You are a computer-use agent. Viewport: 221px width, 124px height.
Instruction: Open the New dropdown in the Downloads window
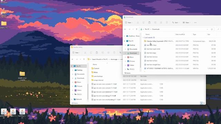point(129,22)
